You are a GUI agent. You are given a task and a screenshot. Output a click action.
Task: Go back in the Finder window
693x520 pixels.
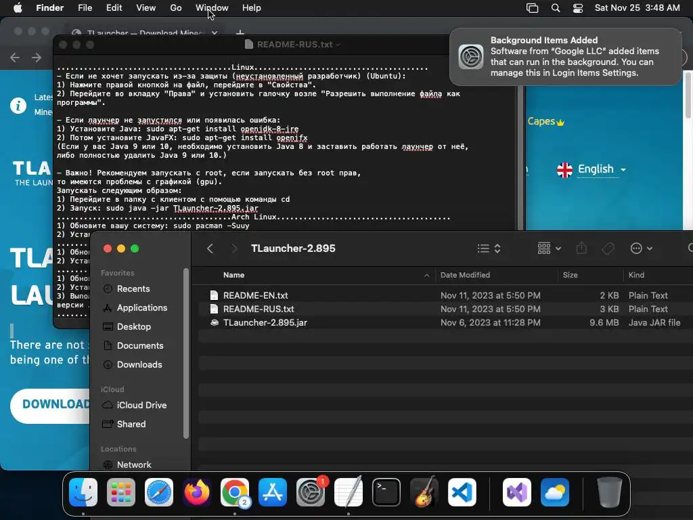point(210,248)
